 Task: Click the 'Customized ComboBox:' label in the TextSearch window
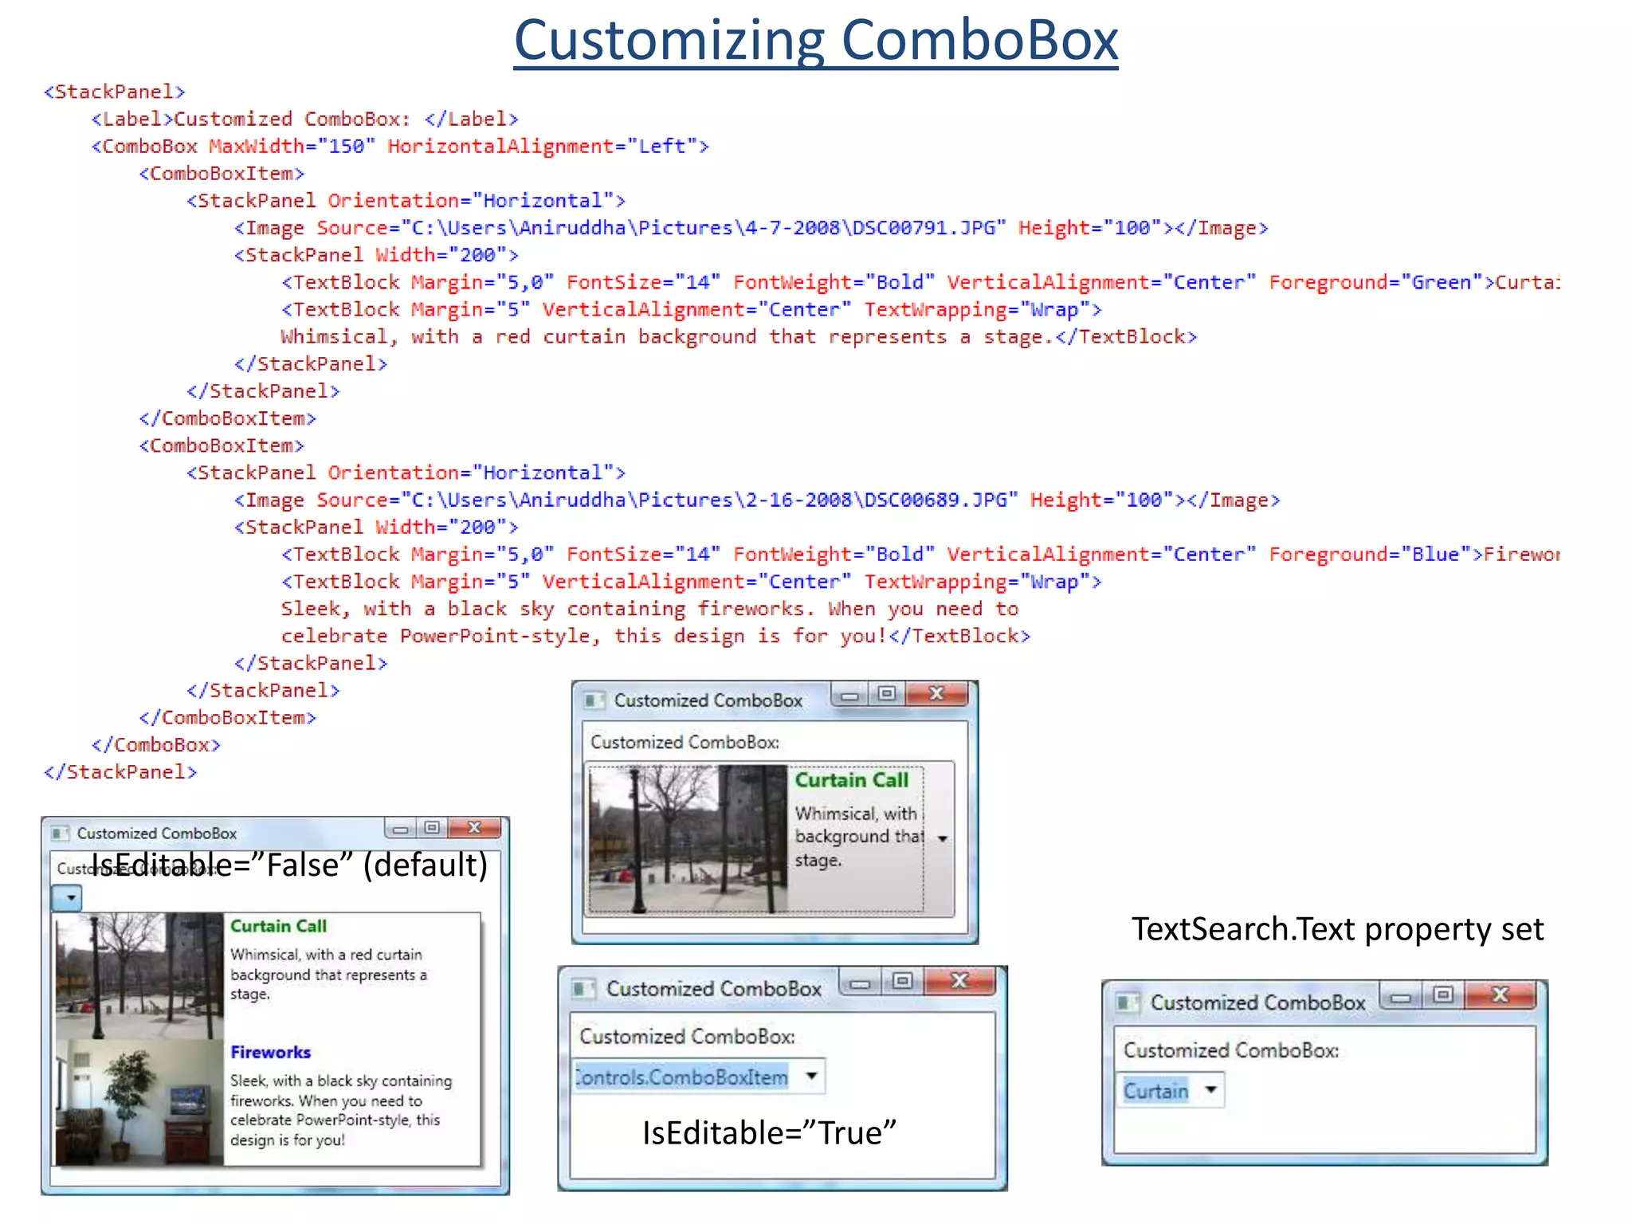[1231, 1050]
